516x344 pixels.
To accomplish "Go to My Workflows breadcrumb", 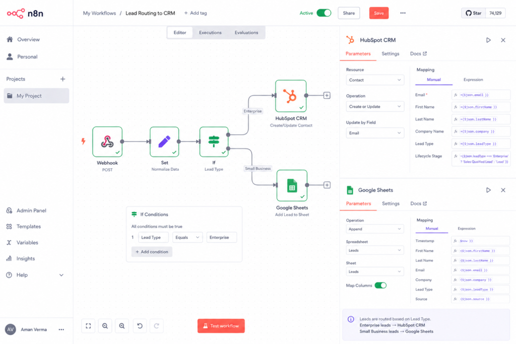I will coord(99,13).
